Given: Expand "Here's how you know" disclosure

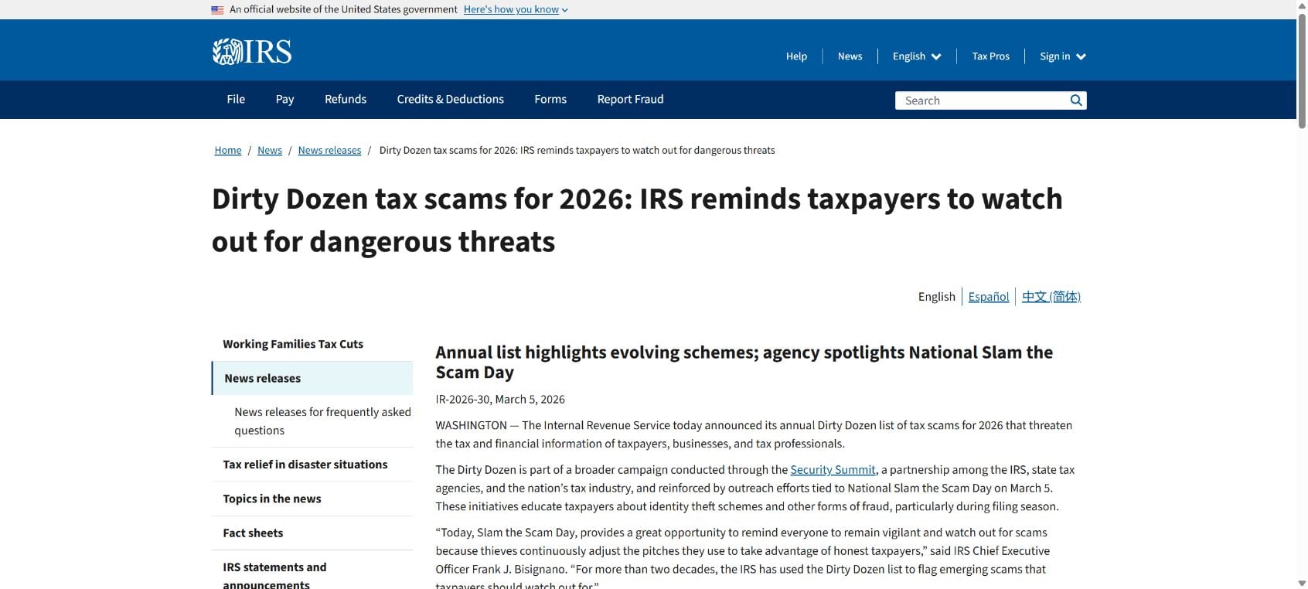Looking at the screenshot, I should (516, 9).
